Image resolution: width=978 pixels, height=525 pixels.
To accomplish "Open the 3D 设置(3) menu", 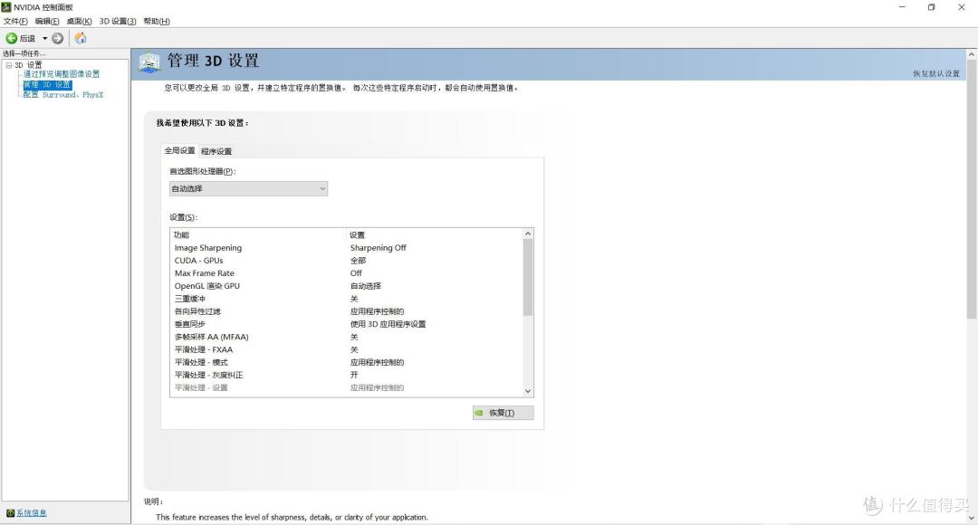I will 118,21.
